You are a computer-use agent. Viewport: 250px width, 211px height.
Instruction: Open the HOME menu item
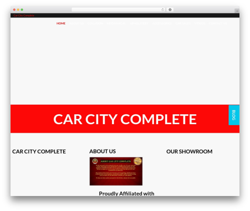click(61, 23)
